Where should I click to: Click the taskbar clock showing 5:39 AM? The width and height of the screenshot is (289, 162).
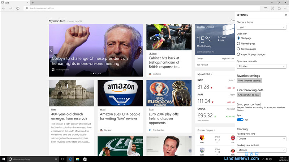(283, 159)
